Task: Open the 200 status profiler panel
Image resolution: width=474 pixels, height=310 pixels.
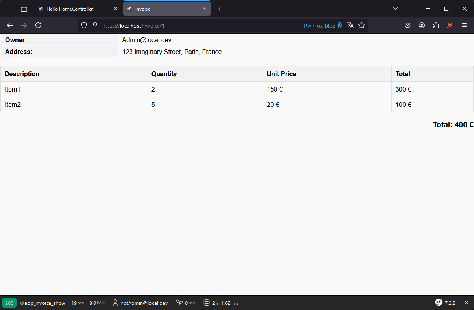Action: 9,303
